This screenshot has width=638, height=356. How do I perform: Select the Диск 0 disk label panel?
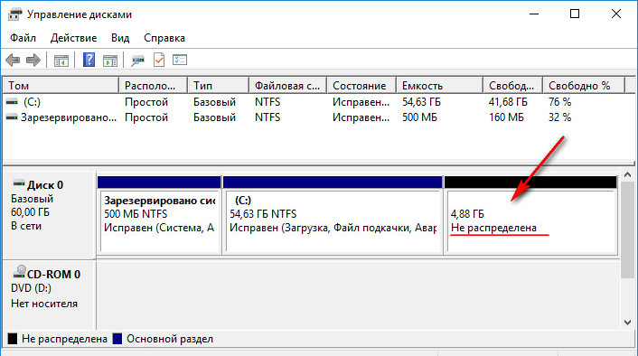49,215
